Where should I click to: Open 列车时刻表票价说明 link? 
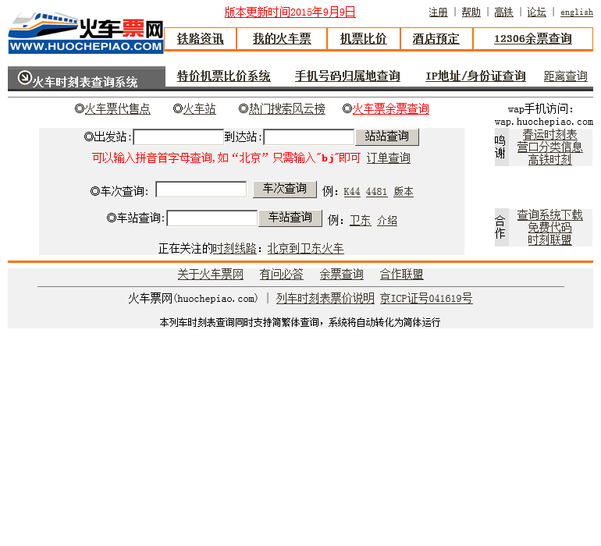325,298
